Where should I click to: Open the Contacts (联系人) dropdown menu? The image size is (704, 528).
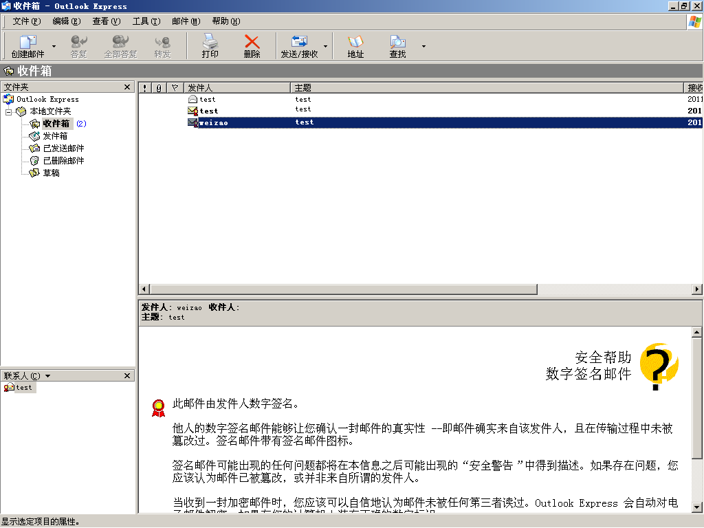[x=47, y=376]
